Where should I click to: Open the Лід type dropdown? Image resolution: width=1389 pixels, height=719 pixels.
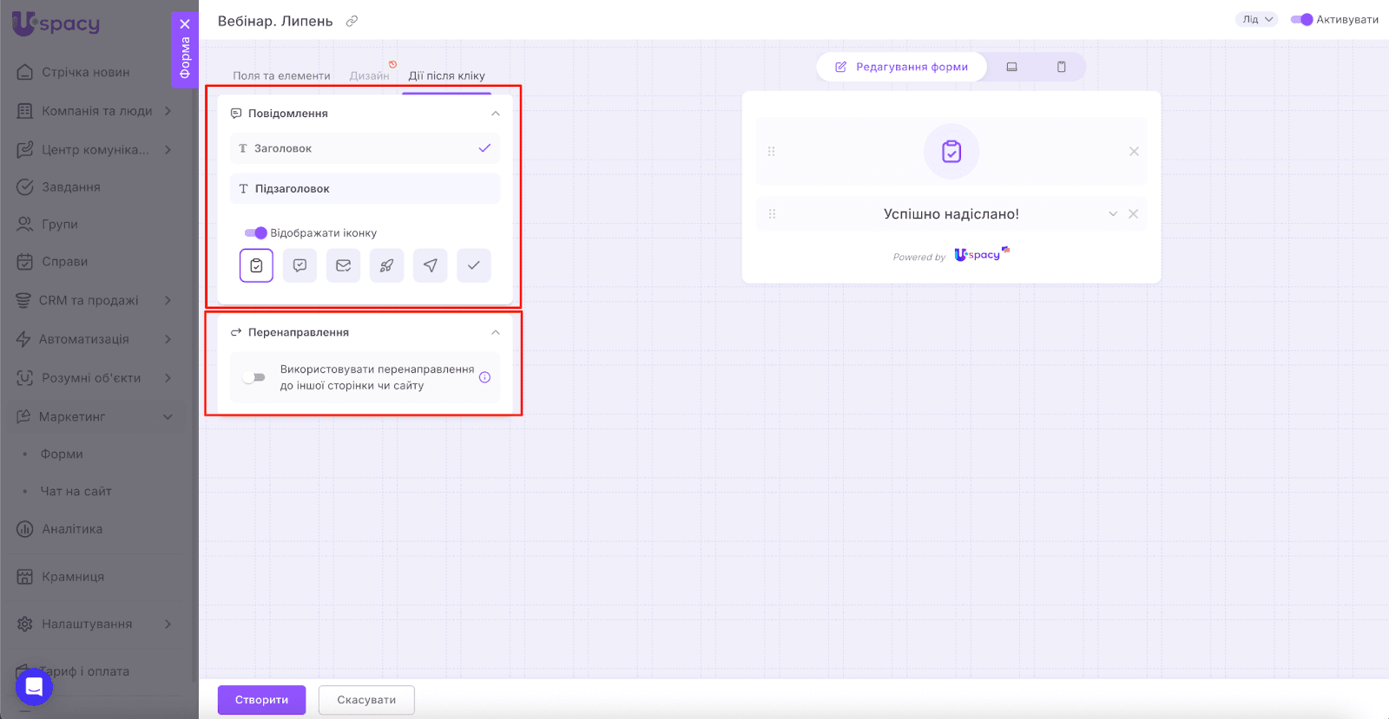(1256, 19)
